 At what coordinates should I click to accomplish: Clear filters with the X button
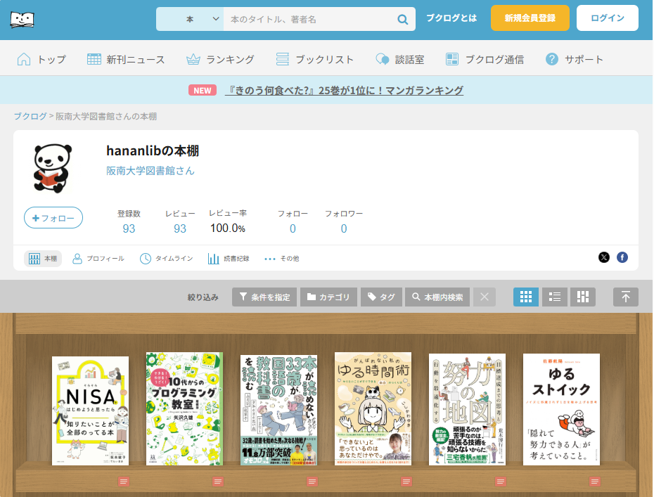(x=484, y=297)
